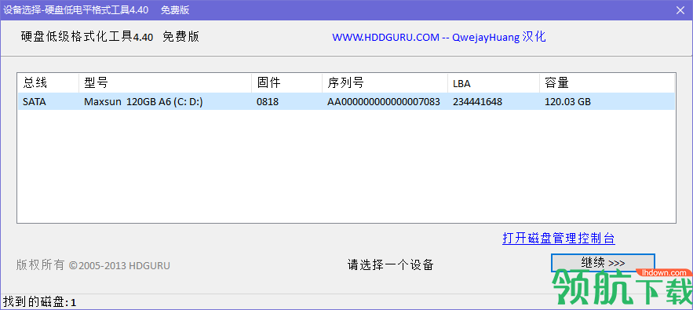693x310 pixels.
Task: Click the 请选择一个设备 prompt text
Action: pyautogui.click(x=390, y=265)
